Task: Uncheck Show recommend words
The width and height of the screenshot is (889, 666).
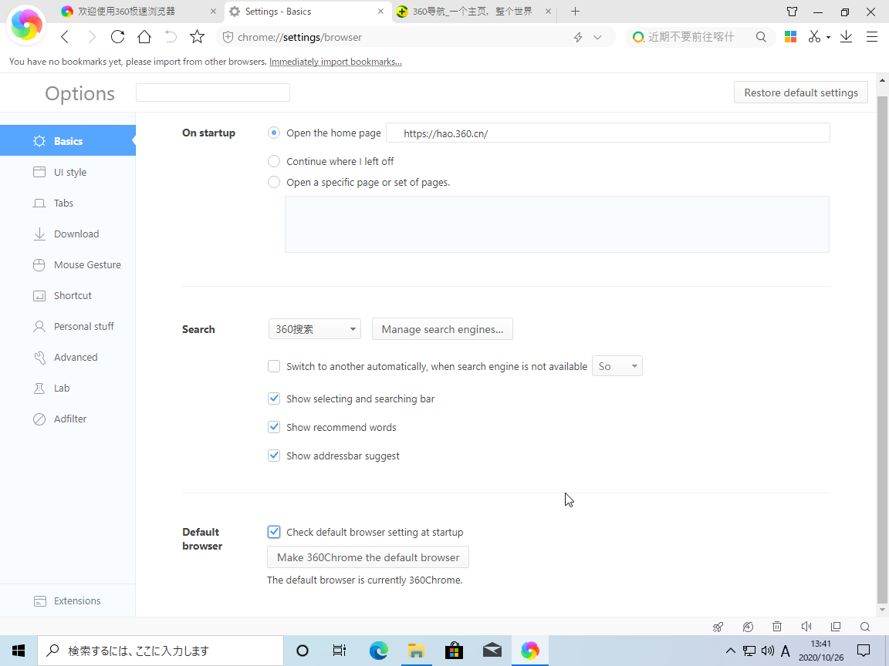Action: pyautogui.click(x=274, y=427)
